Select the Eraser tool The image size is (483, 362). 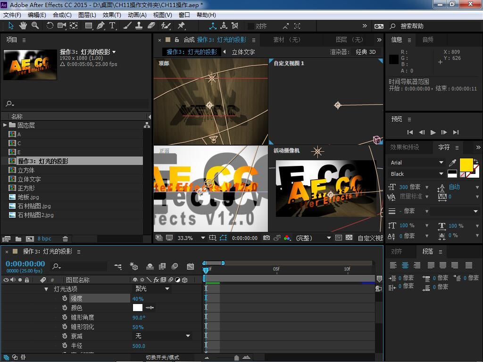pos(151,26)
